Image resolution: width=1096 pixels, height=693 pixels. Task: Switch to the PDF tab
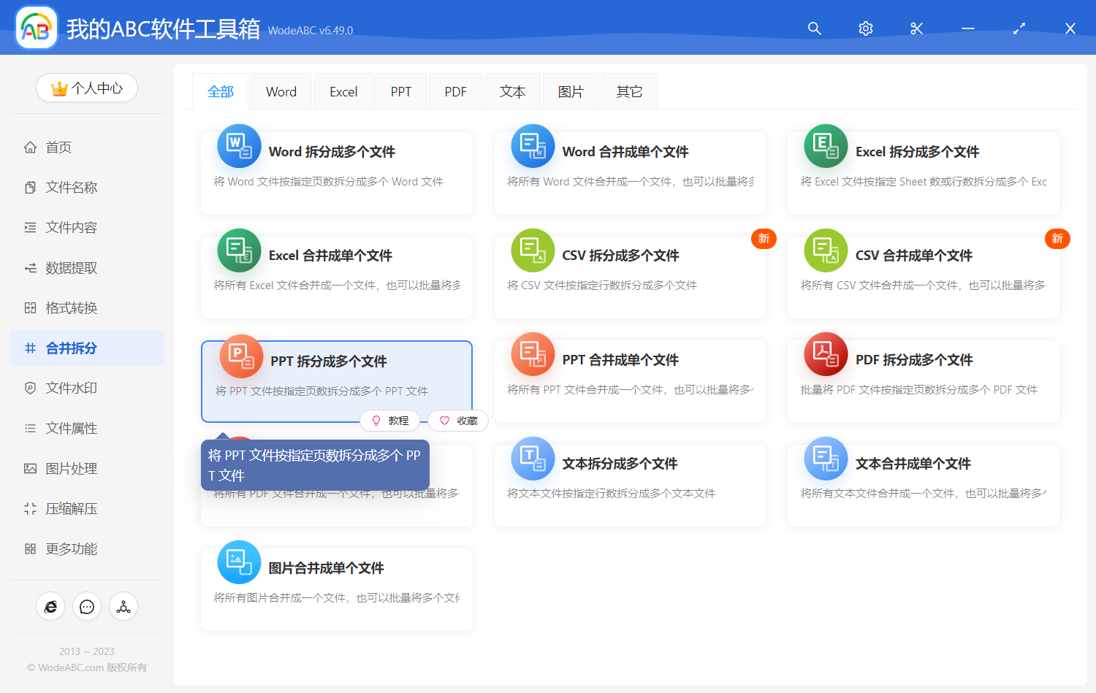coord(455,92)
